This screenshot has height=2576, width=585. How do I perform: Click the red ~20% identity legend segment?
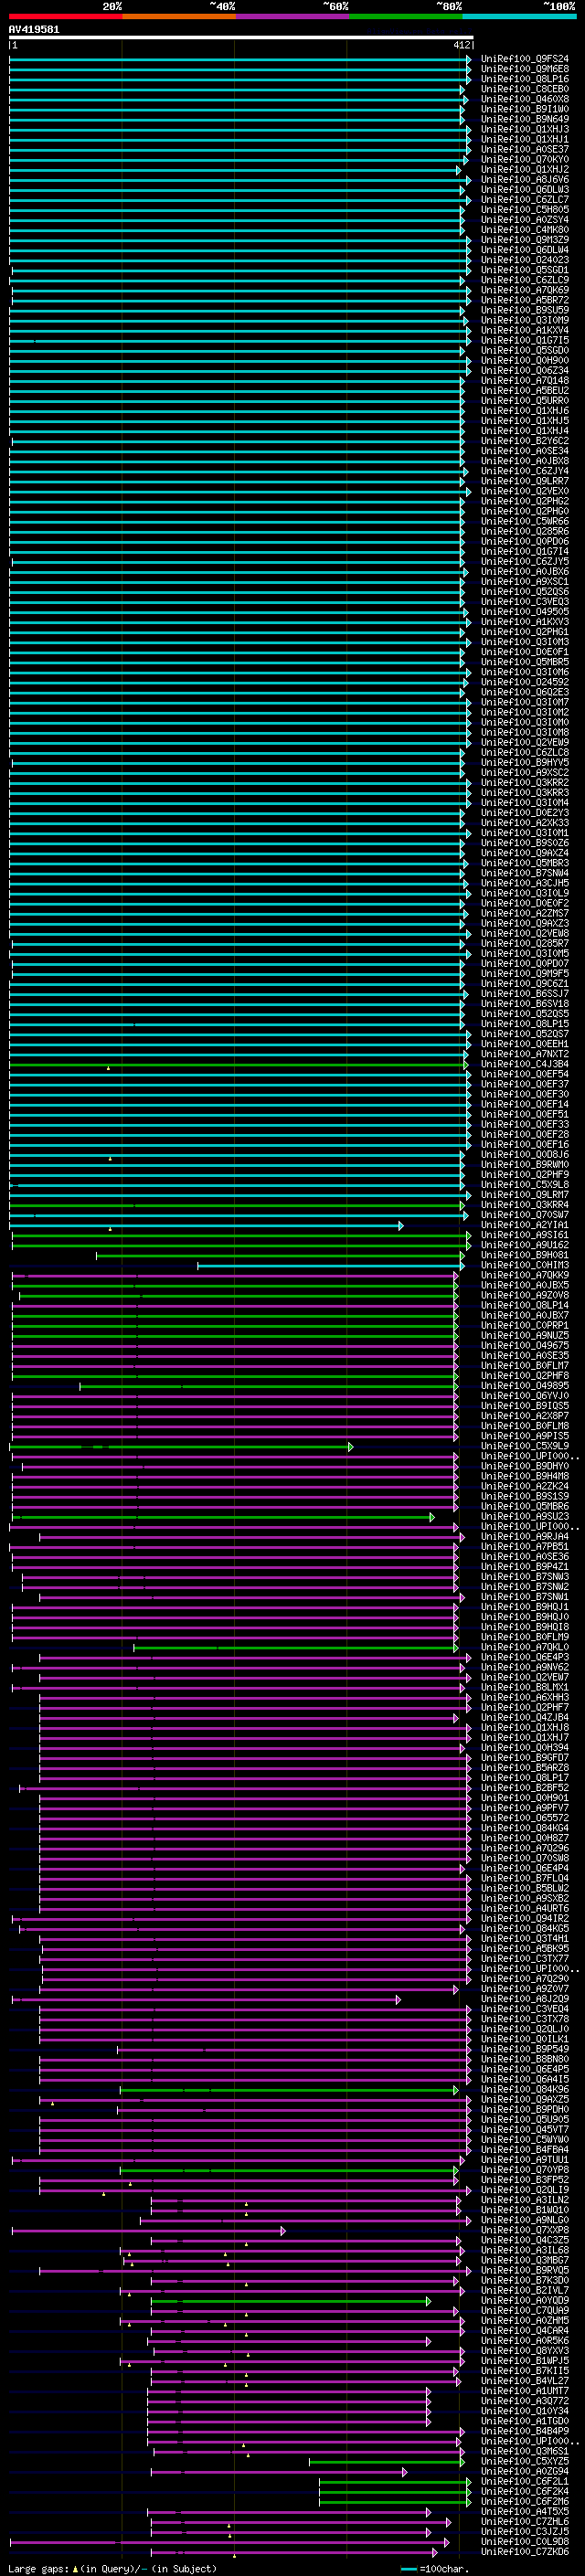click(x=65, y=16)
